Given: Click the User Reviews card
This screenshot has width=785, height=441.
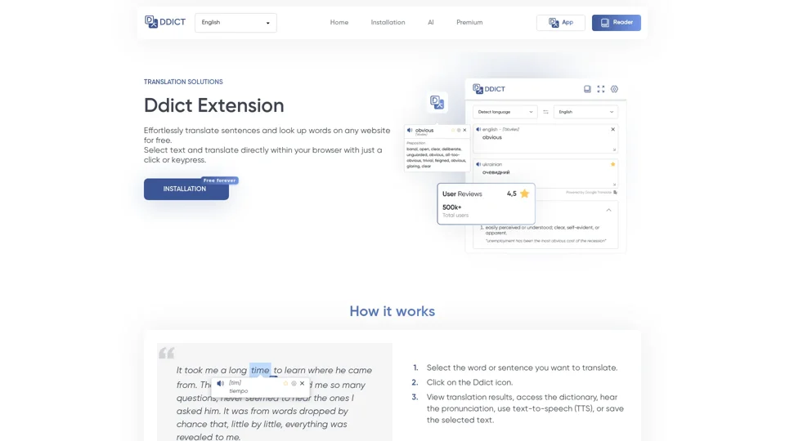Looking at the screenshot, I should [x=486, y=203].
